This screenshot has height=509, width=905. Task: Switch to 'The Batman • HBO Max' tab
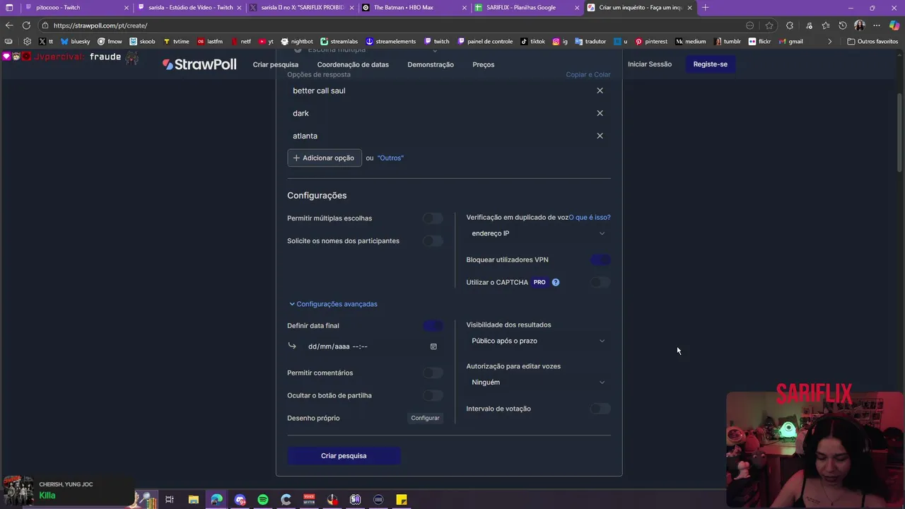click(x=414, y=8)
